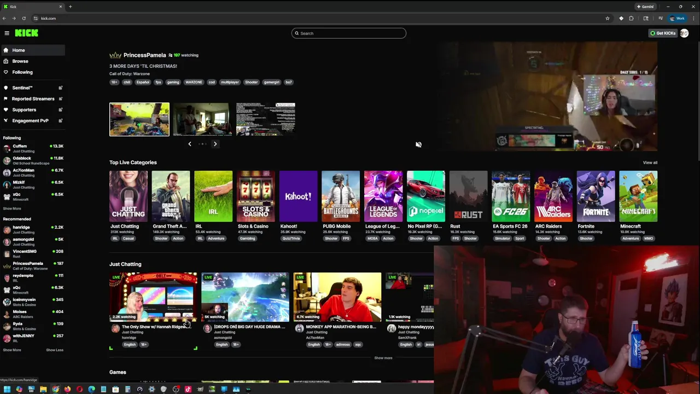This screenshot has height=394, width=700.
Task: Expand Just Chatting section with Show more
Action: 383,358
